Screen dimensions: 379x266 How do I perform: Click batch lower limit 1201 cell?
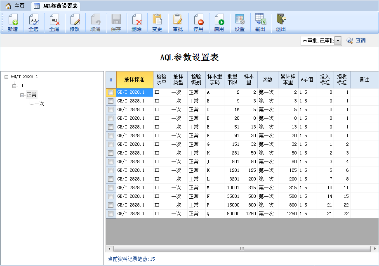tap(233, 171)
